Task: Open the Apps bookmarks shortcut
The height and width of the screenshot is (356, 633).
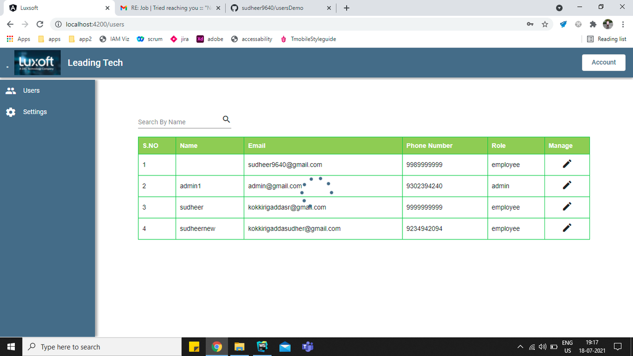Action: [x=18, y=39]
